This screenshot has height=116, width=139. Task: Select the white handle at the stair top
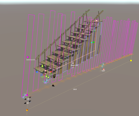[97, 21]
